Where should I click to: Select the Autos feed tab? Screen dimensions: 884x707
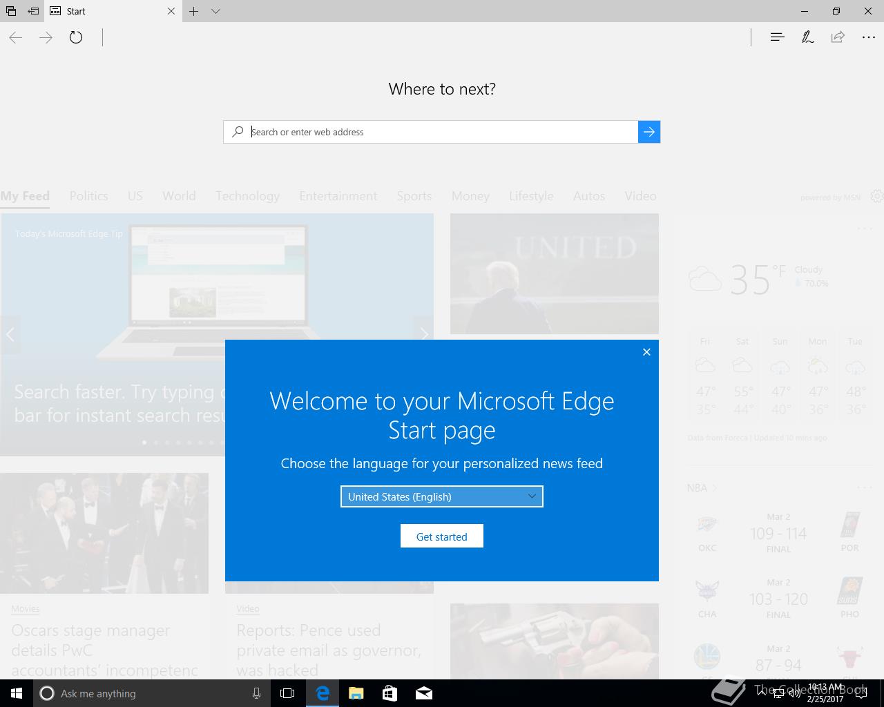(589, 196)
